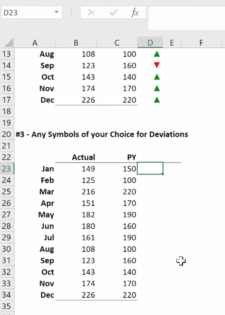
Task: Click the PY heading cell
Action: (131, 157)
